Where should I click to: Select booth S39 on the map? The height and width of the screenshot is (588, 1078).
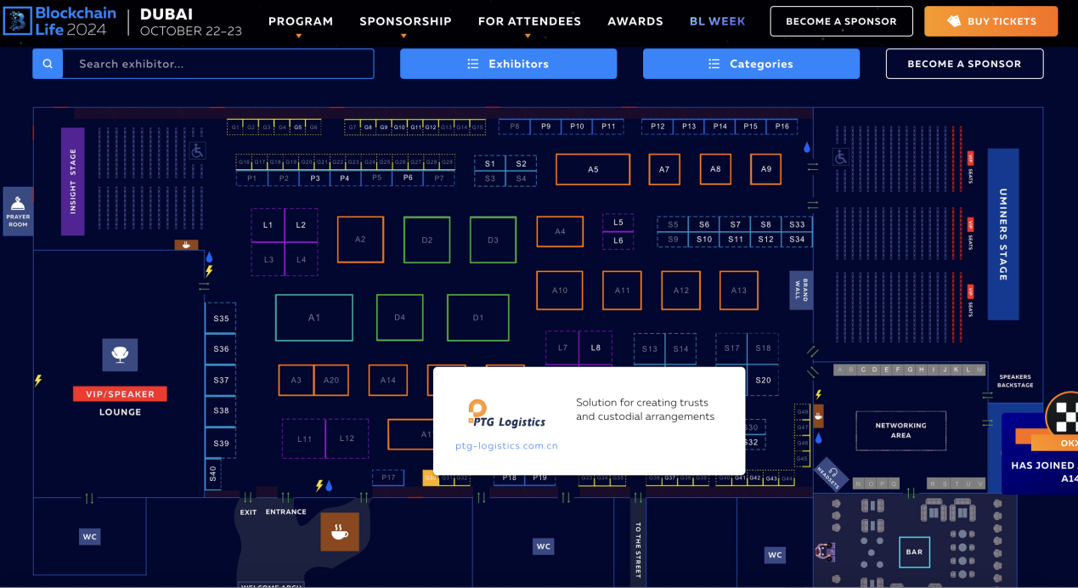(x=221, y=444)
